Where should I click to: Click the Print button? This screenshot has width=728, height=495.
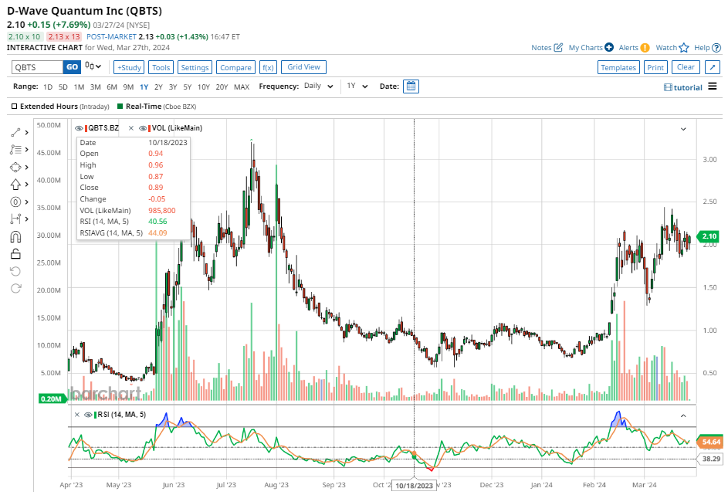655,67
